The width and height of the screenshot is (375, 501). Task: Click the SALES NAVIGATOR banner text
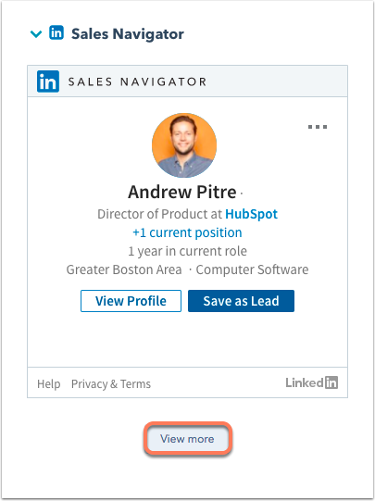pos(137,81)
